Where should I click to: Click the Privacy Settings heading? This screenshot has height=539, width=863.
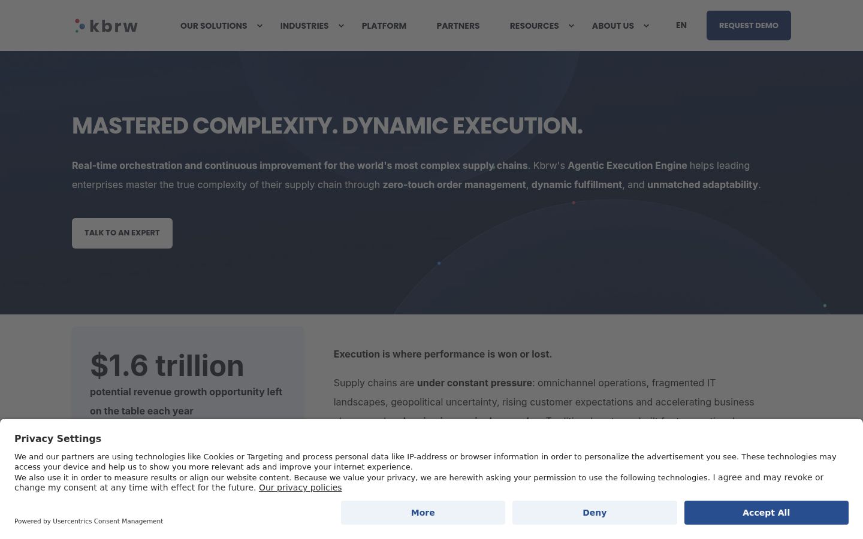[x=58, y=438]
